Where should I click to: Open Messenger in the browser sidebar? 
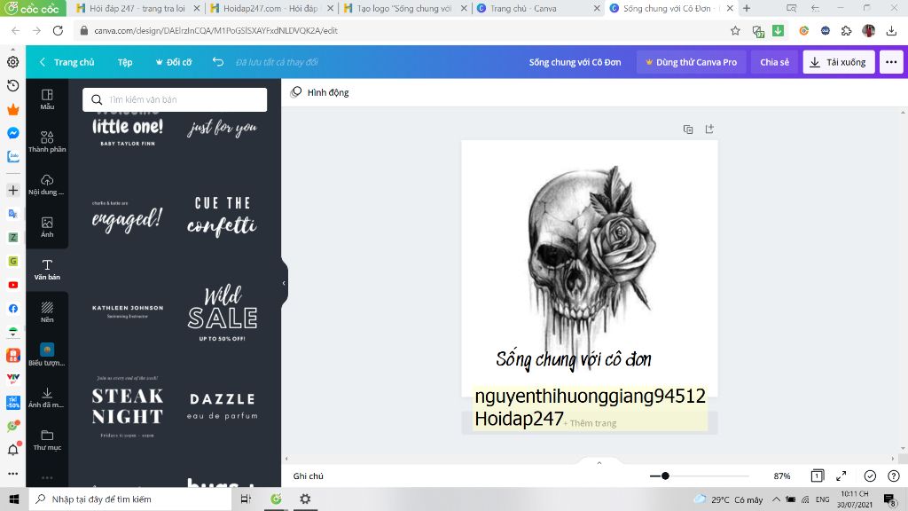point(12,133)
